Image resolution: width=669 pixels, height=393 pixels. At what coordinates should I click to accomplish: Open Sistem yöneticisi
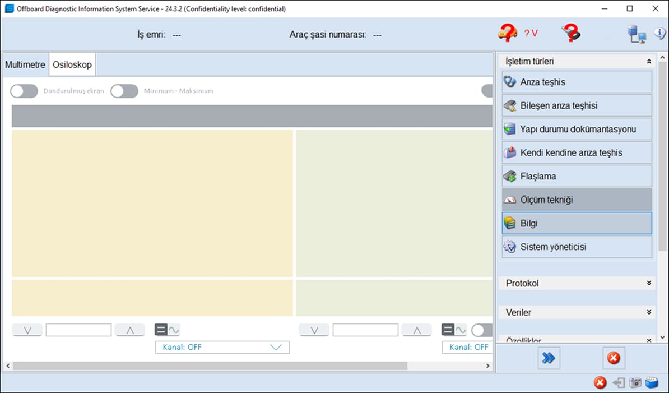(577, 247)
